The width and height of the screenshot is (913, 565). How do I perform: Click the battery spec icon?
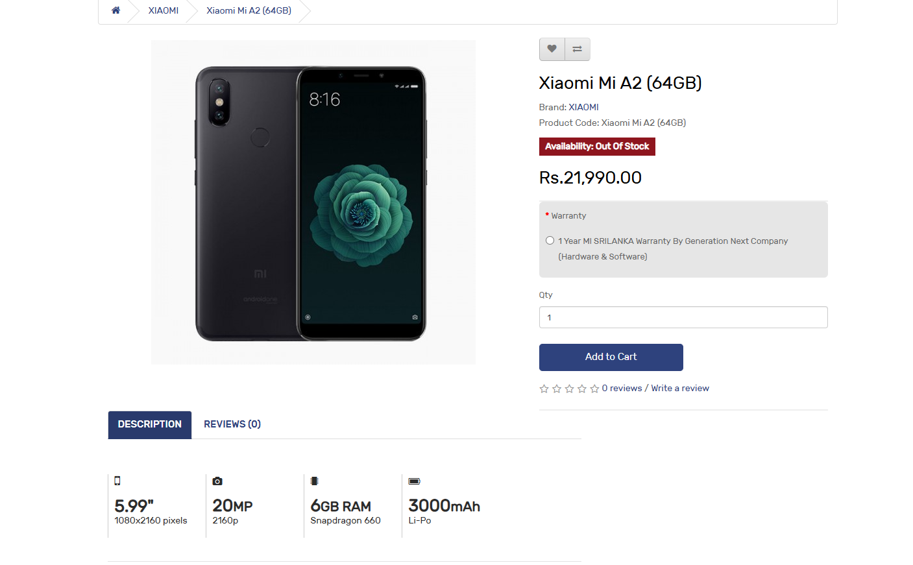coord(414,481)
